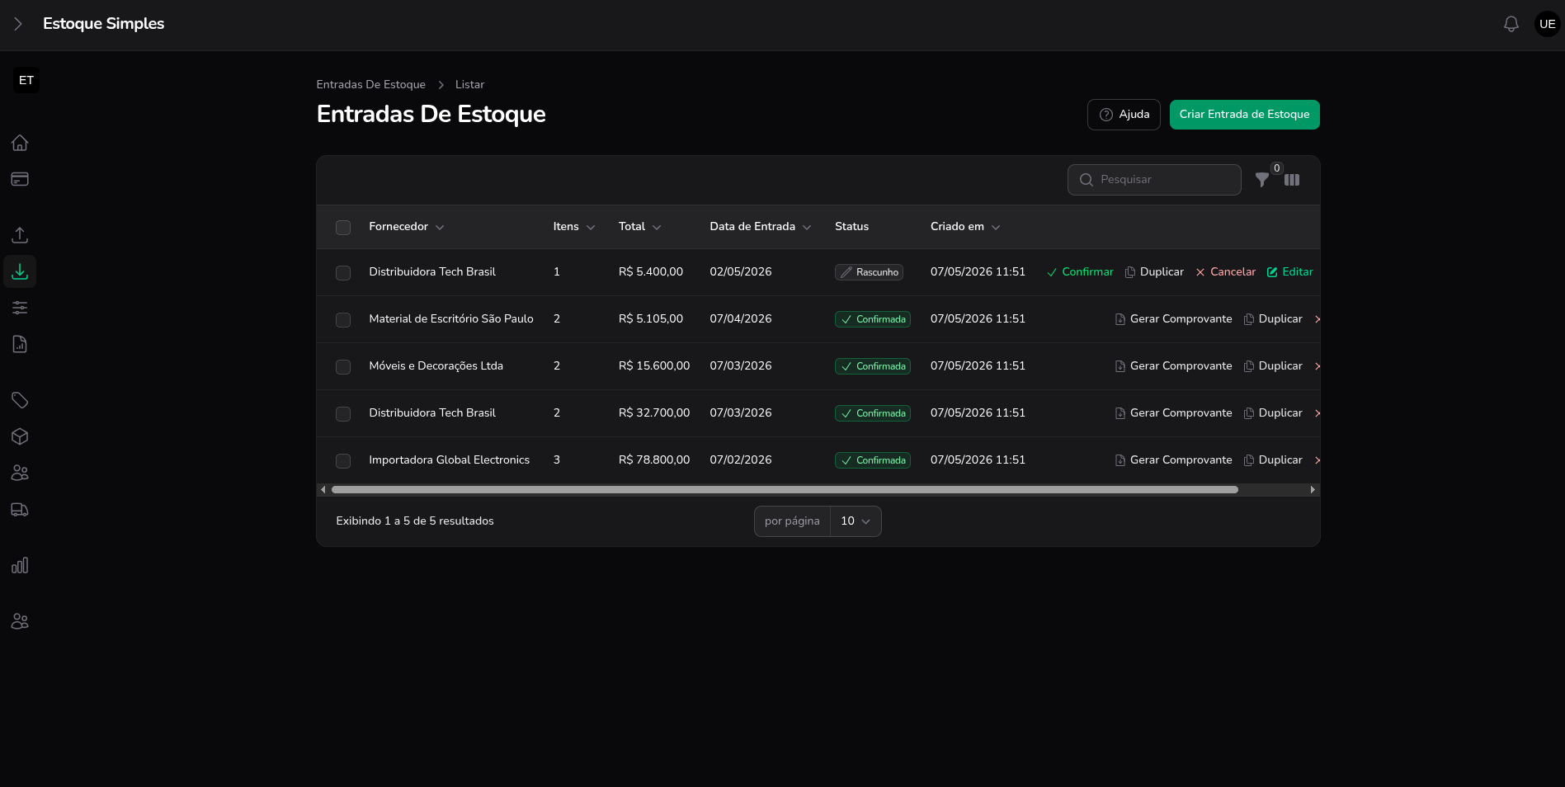Open the products box sidebar icon
The height and width of the screenshot is (787, 1565).
coord(20,436)
